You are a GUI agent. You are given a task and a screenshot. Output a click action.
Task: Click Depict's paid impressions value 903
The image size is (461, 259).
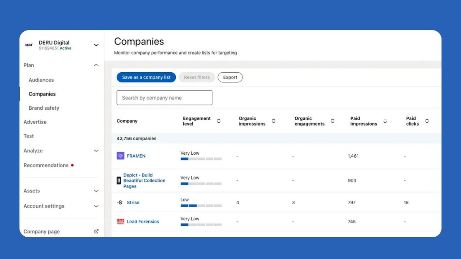tap(352, 181)
